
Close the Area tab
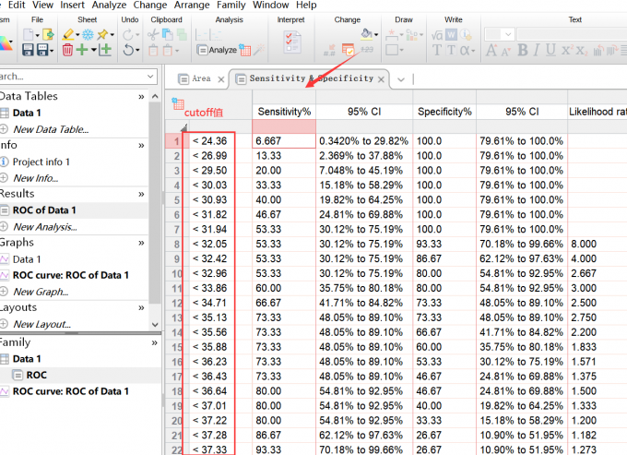coord(220,79)
